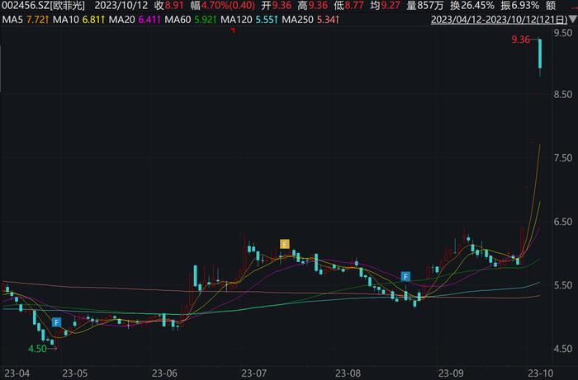This screenshot has height=380, width=578.
Task: Click the 5.50 price axis label
Action: pos(563,285)
